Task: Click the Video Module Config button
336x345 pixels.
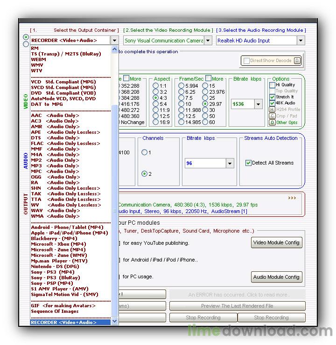Action: [276, 242]
